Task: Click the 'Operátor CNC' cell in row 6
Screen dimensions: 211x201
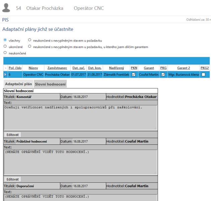Action: tap(33, 75)
